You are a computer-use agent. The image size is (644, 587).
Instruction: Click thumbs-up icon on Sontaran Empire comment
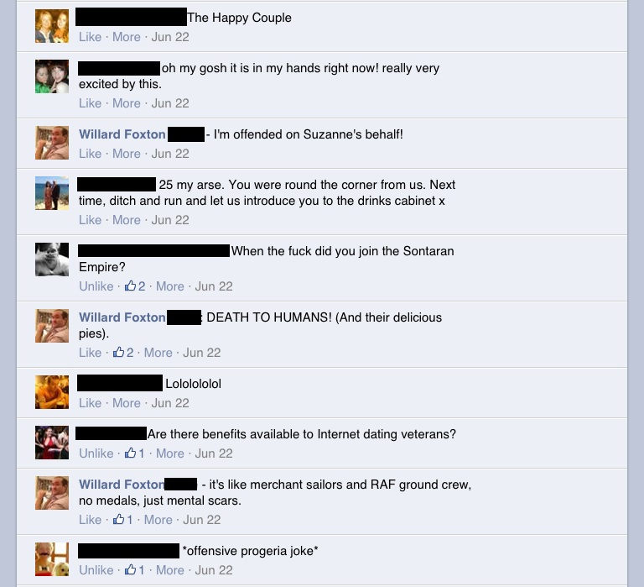coord(130,286)
